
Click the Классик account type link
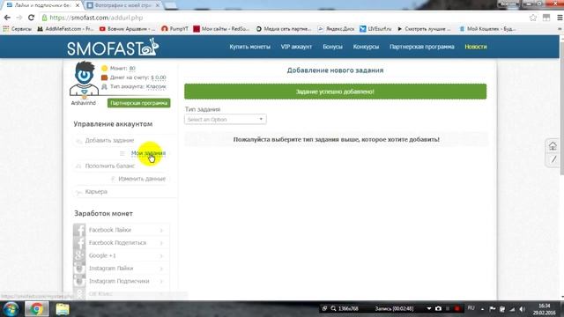coord(156,86)
